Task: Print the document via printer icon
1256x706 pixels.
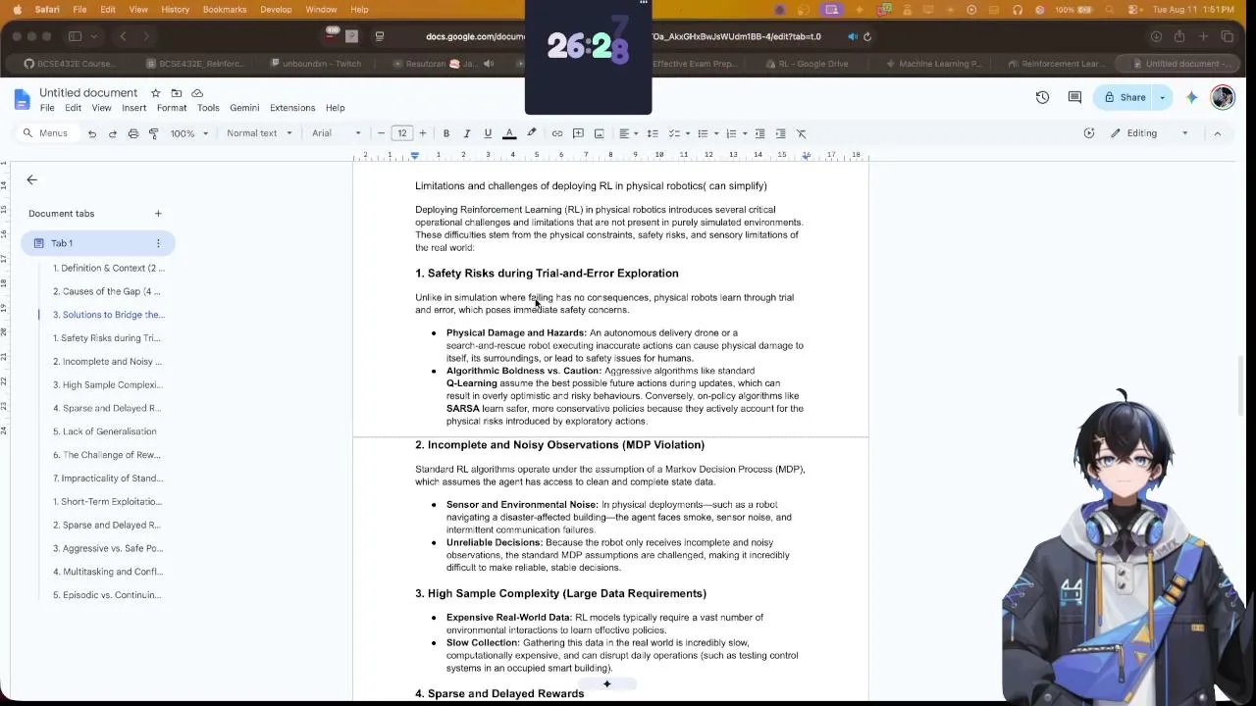Action: coord(133,133)
